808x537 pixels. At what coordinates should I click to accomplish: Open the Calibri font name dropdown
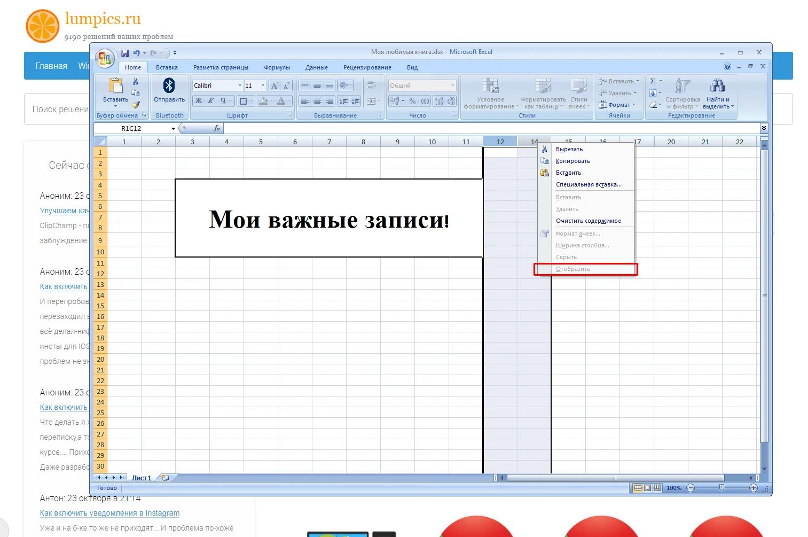pos(240,85)
